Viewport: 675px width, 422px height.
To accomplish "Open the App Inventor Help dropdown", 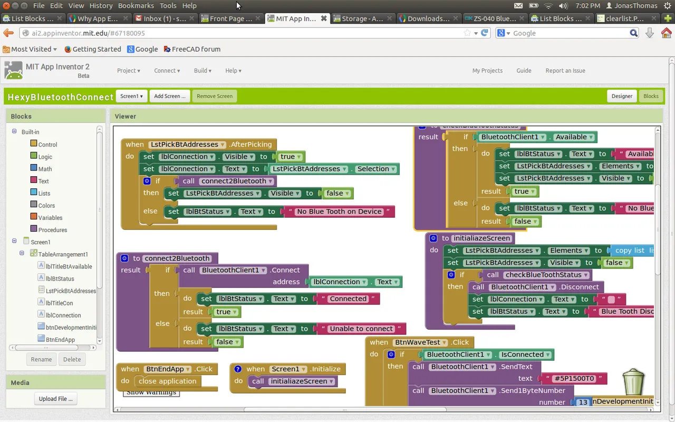I will click(x=233, y=71).
